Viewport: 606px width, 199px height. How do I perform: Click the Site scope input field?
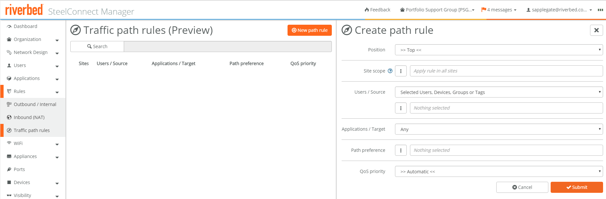pyautogui.click(x=506, y=71)
